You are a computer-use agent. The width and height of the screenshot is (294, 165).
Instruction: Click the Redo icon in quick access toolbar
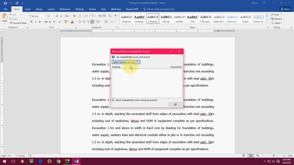17,3
